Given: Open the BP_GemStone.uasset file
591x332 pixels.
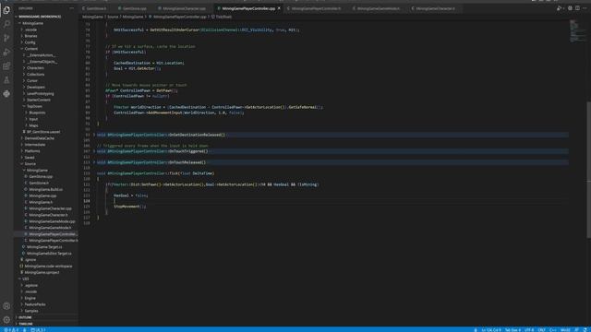Looking at the screenshot, I should coord(43,132).
